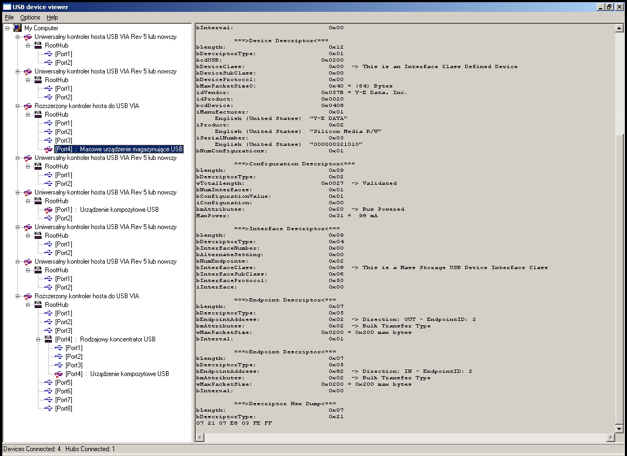Click the device icon of [Port4] : Urządzenie kompozytowe USB
This screenshot has height=456, width=627.
click(59, 374)
